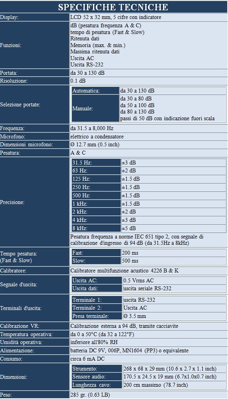Click the '63 Hz:' precision cell
The height and width of the screenshot is (399, 228).
pos(96,171)
